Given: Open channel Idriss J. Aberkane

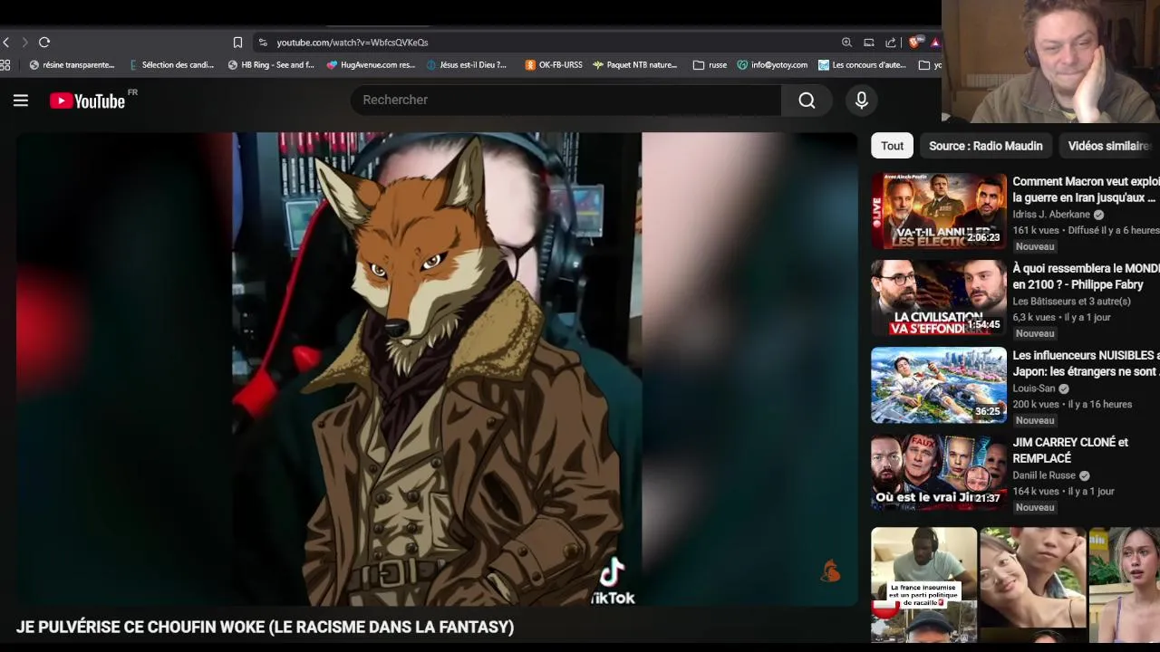Looking at the screenshot, I should coord(1051,215).
